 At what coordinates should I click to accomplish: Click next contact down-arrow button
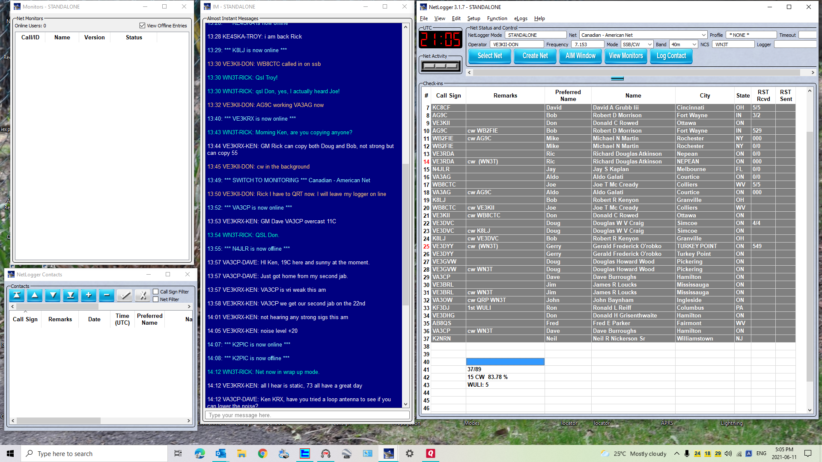point(53,295)
